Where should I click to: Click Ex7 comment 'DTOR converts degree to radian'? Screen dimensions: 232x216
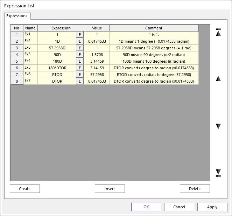pyautogui.click(x=154, y=82)
